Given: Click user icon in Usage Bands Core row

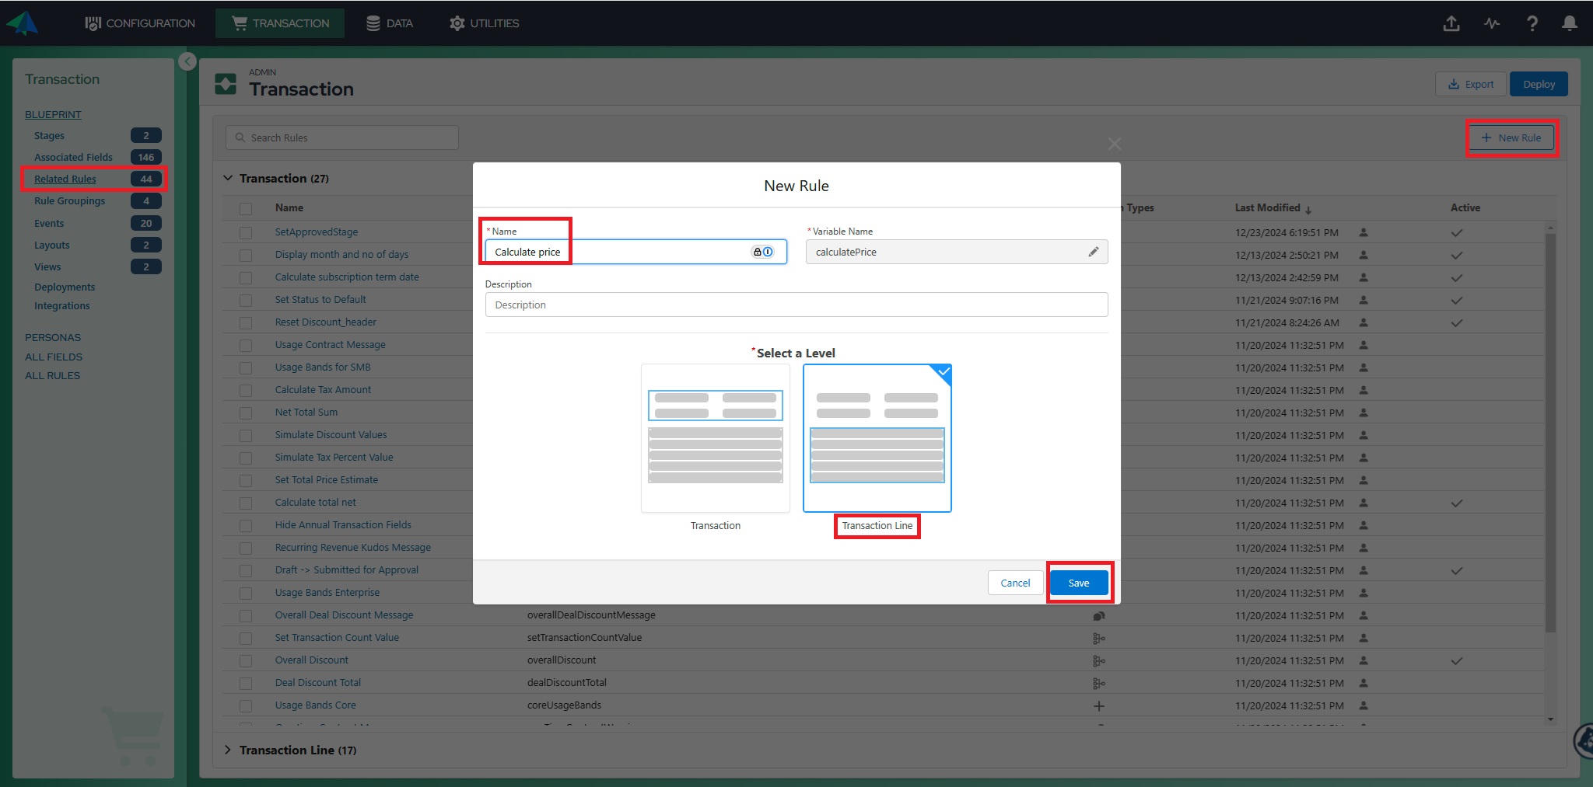Looking at the screenshot, I should point(1364,705).
